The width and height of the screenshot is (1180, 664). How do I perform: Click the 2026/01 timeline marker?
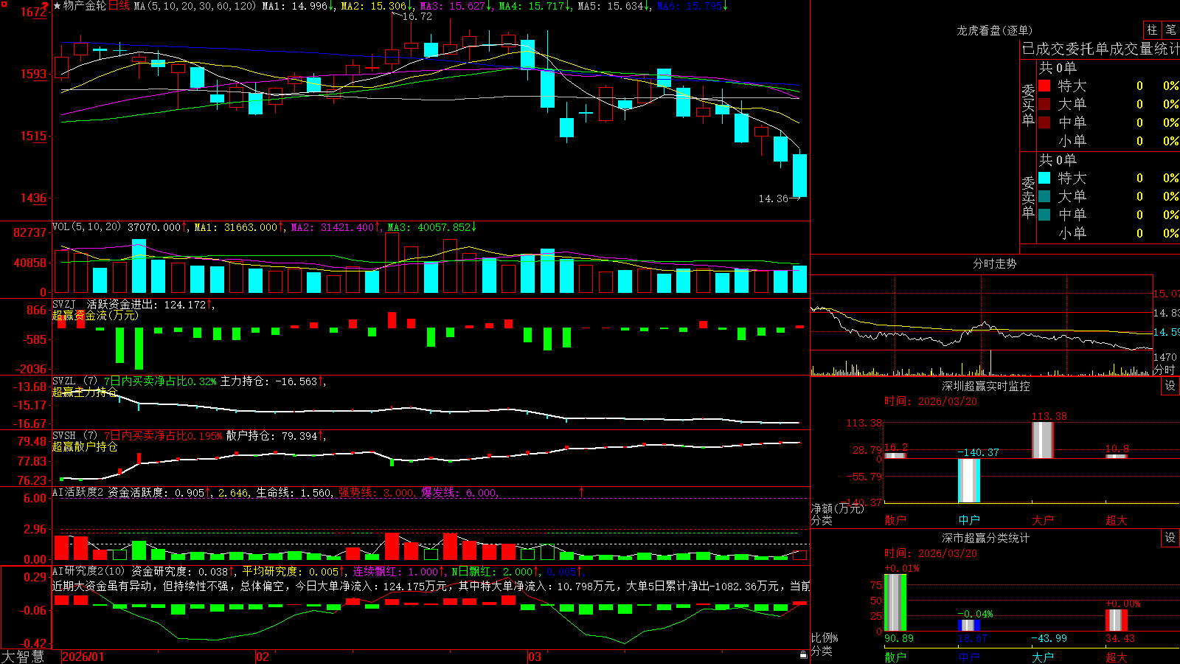(83, 656)
